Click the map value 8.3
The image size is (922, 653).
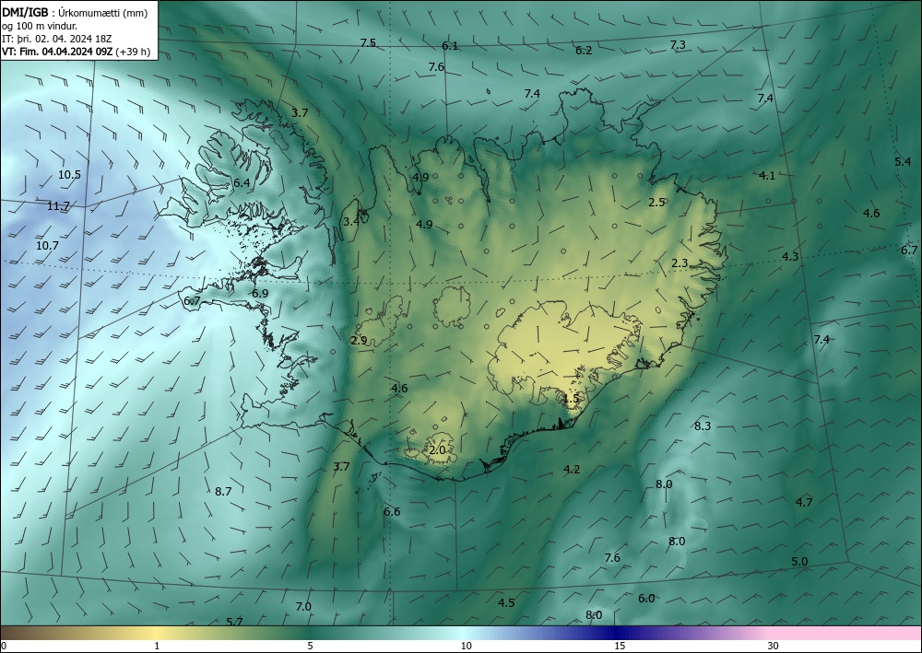coord(703,426)
